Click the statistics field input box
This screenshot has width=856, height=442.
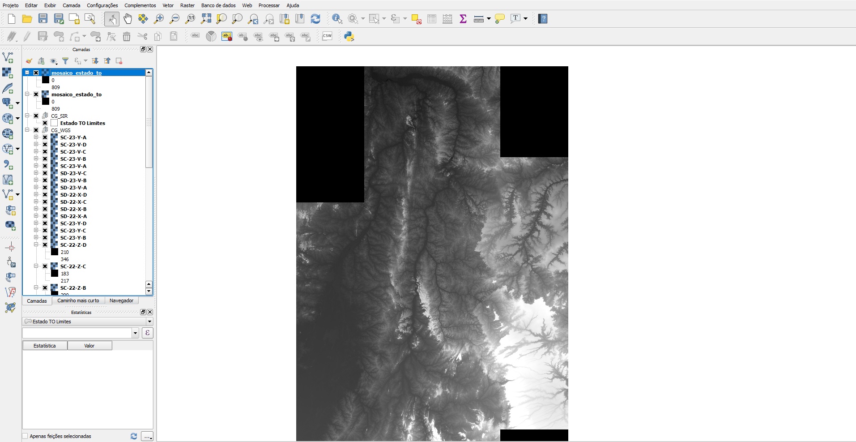[77, 333]
